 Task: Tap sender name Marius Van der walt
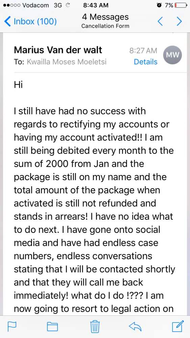58,50
